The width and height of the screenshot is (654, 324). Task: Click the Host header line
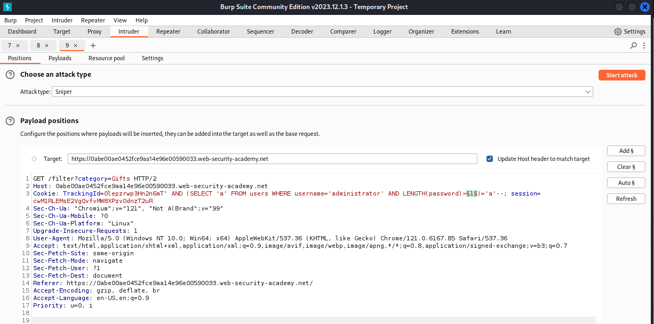150,186
